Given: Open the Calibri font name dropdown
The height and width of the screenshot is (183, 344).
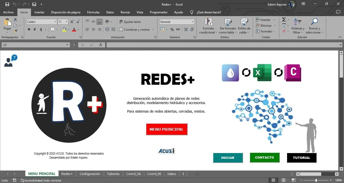Looking at the screenshot, I should point(55,22).
